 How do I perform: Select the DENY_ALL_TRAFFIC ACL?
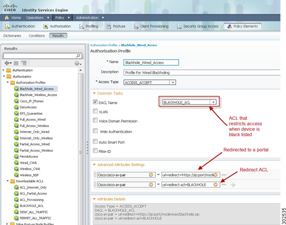point(34,212)
